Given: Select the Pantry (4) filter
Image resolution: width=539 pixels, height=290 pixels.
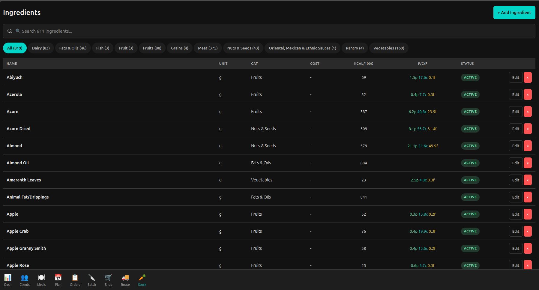Looking at the screenshot, I should [355, 48].
